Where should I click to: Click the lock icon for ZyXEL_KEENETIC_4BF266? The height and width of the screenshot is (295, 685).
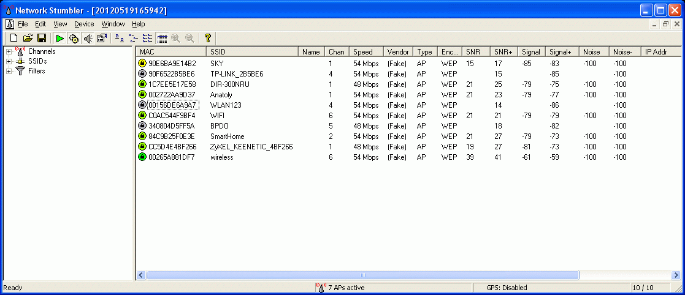pos(142,147)
